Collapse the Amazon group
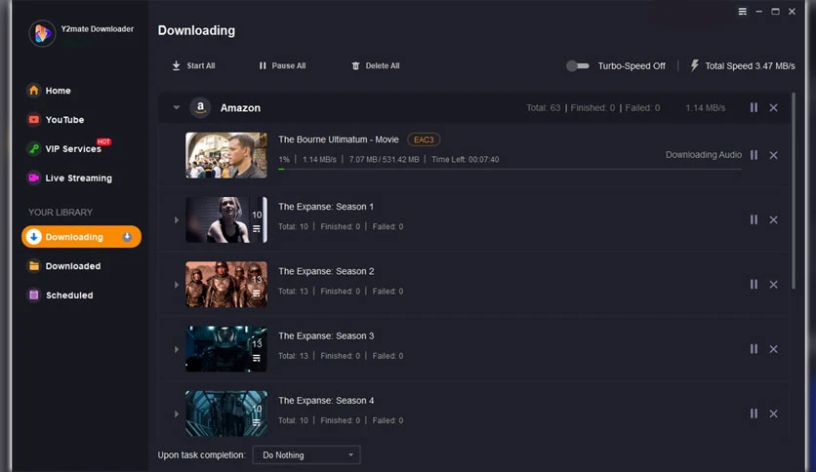Viewport: 816px width, 472px height. click(x=177, y=107)
